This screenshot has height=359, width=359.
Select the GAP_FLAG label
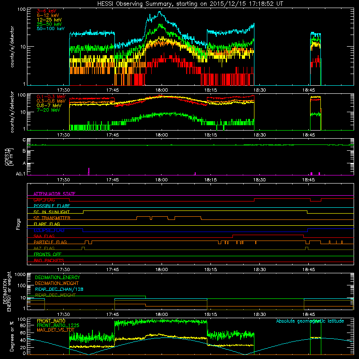(x=44, y=200)
